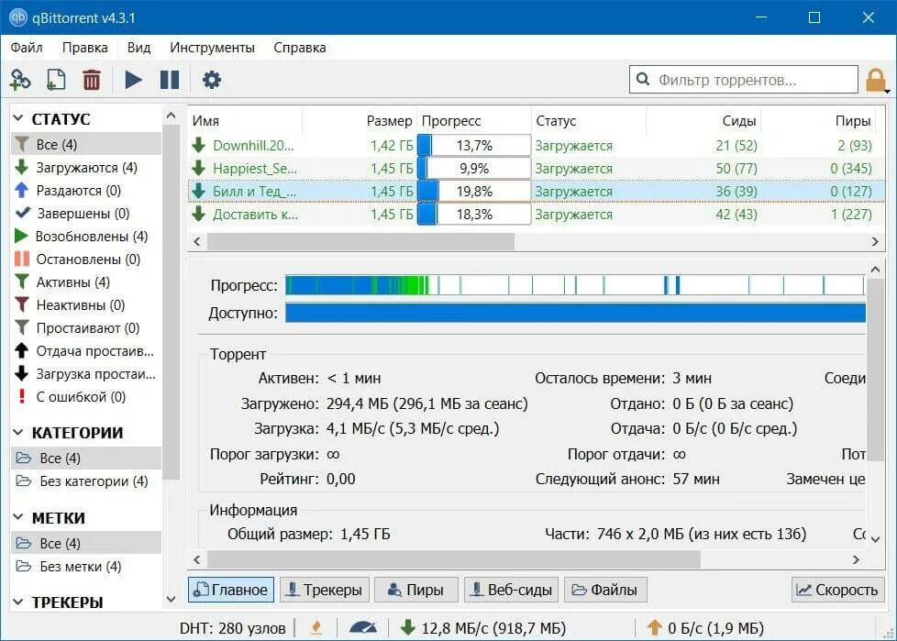
Task: Select the Простаивают (0) filter
Action: [x=86, y=327]
